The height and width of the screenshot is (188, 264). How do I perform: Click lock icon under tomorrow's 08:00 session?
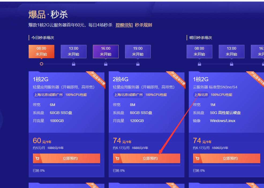tap(199, 64)
